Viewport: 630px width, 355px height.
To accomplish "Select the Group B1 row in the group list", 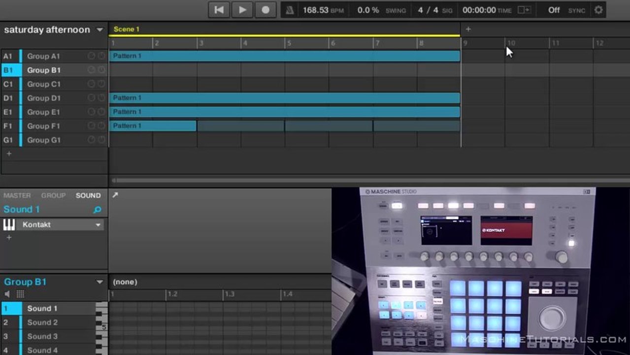I will click(54, 70).
